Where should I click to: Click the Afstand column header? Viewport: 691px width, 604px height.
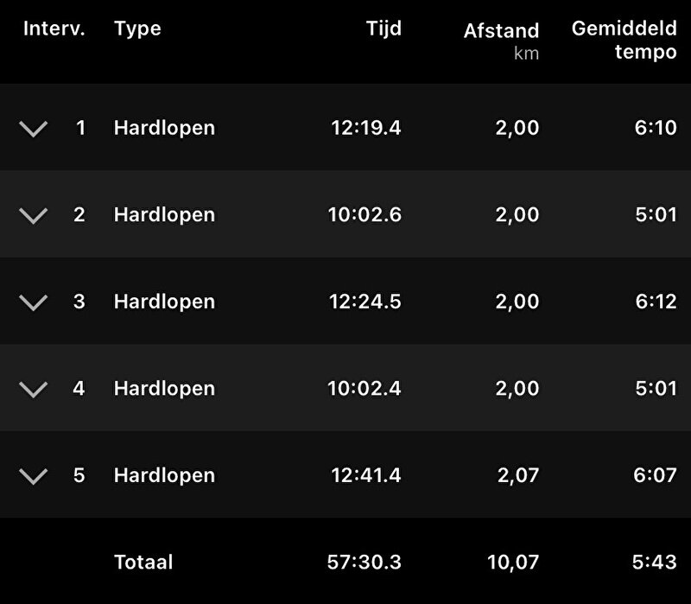(501, 31)
